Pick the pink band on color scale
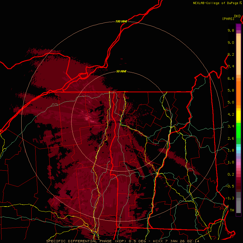This screenshot has height=243, width=243. (x=238, y=164)
